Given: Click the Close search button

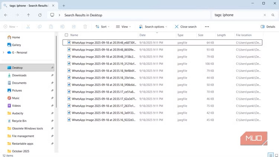Looking at the screenshot, I should click(186, 27).
